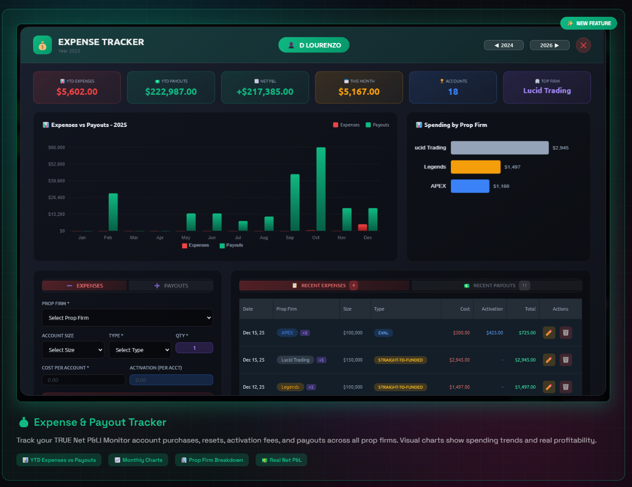This screenshot has height=487, width=632.
Task: Click the Prop Firm Breakdown tag
Action: tap(212, 460)
